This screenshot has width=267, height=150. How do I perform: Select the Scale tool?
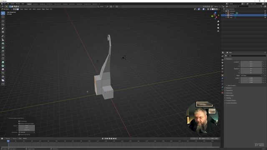[x=3, y=28]
